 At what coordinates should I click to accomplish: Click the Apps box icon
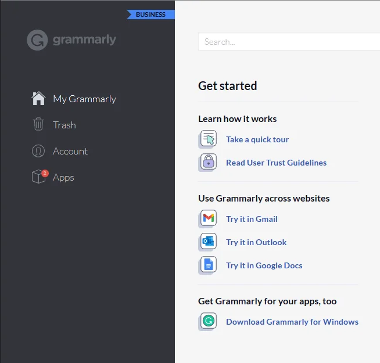point(38,177)
